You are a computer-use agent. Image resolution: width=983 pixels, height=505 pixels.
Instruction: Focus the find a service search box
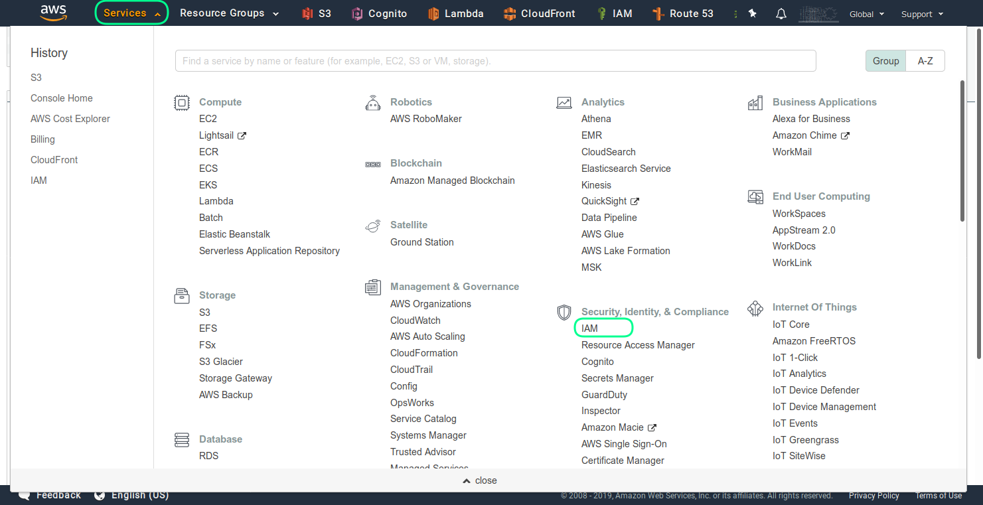coord(495,61)
